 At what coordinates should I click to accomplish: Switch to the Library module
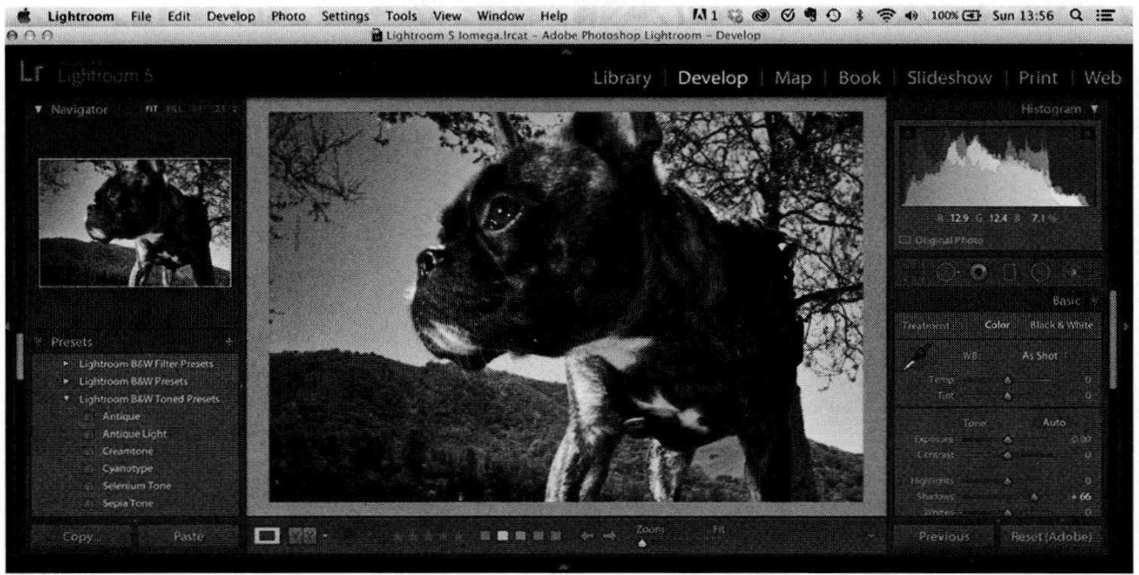pyautogui.click(x=622, y=78)
